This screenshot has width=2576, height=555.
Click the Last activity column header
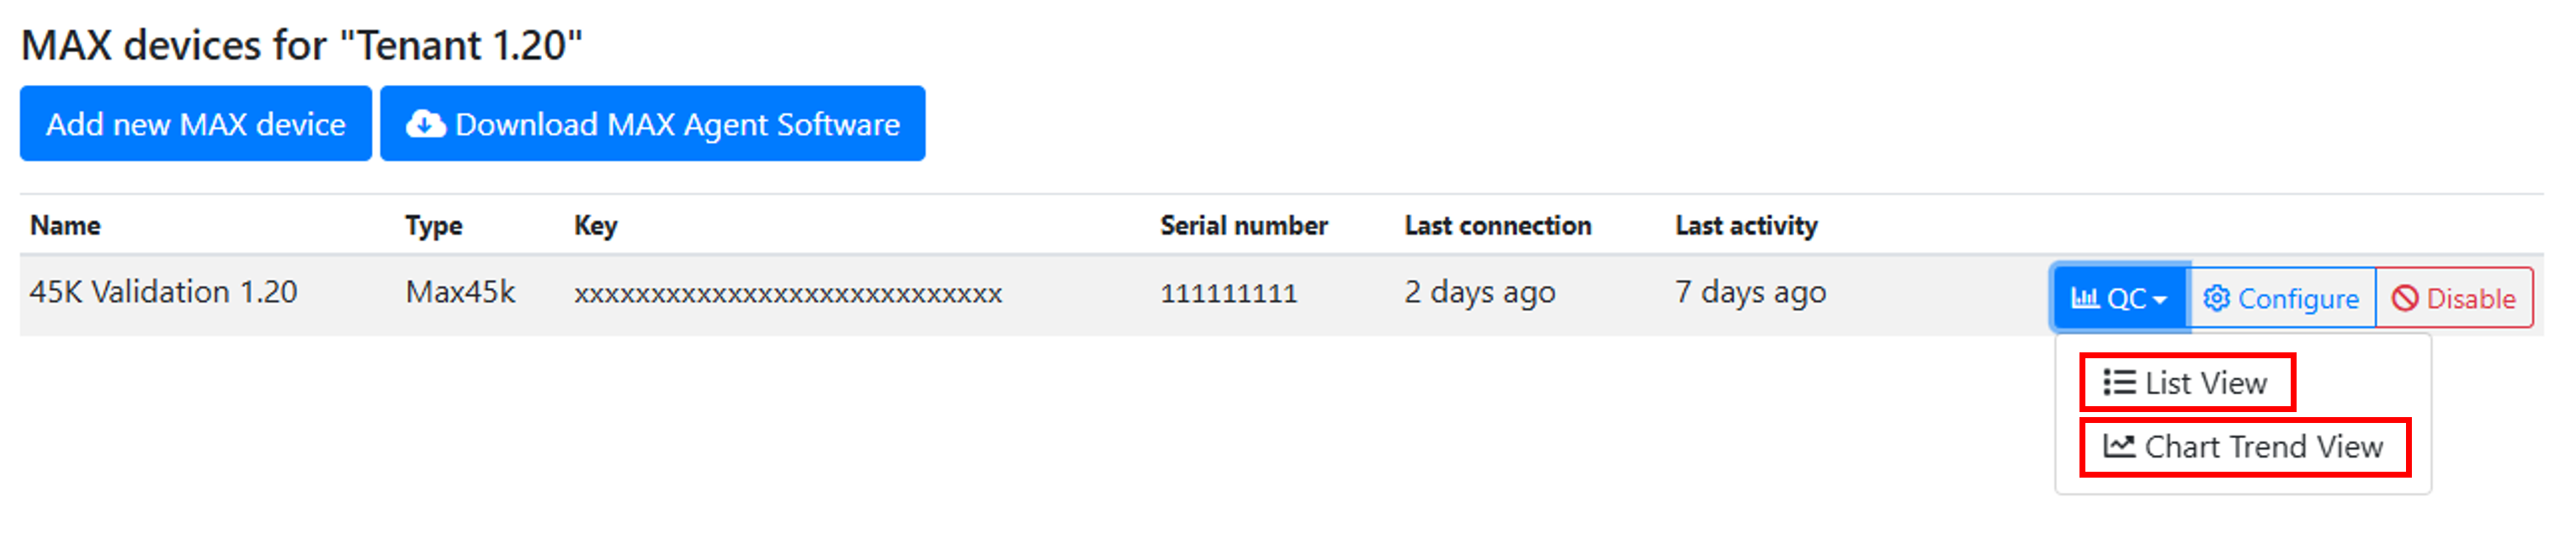(x=1746, y=226)
